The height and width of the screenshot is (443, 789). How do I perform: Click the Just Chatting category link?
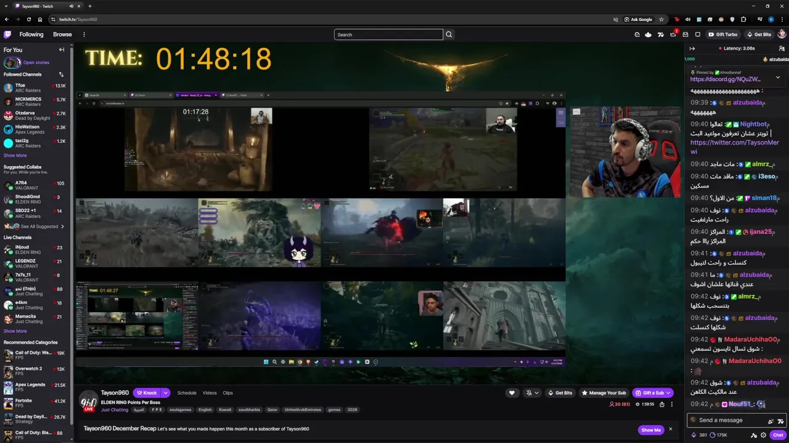coord(115,410)
